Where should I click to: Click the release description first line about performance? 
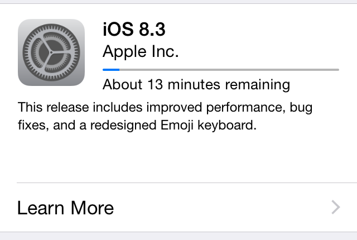pyautogui.click(x=165, y=107)
